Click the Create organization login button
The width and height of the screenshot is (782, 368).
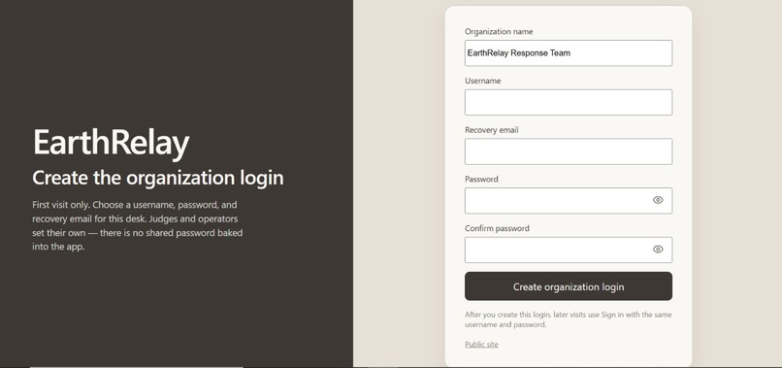[568, 286]
